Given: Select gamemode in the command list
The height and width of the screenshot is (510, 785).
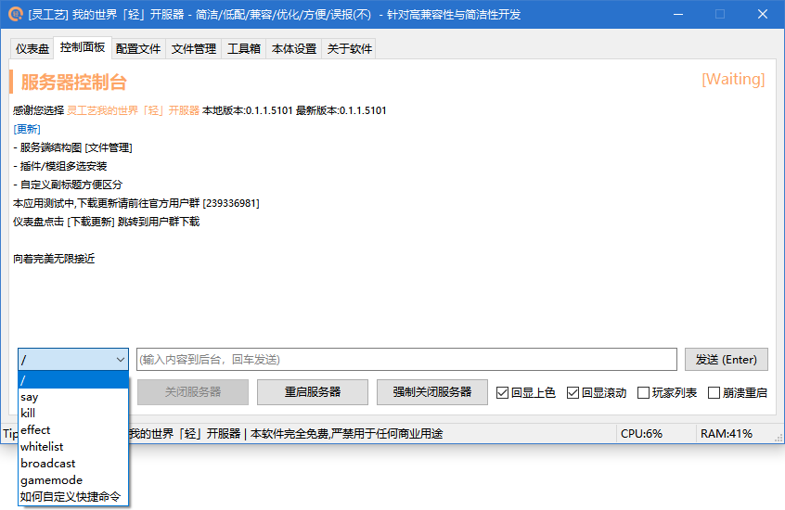Looking at the screenshot, I should coord(73,480).
